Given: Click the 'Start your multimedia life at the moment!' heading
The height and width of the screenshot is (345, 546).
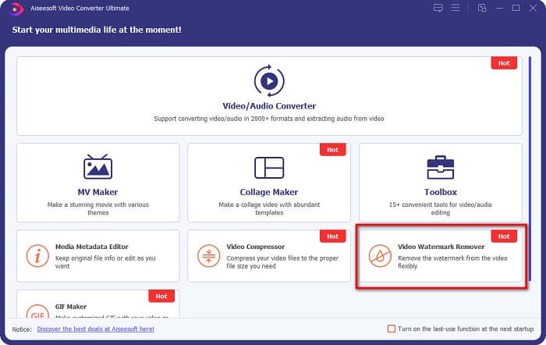Looking at the screenshot, I should point(97,30).
